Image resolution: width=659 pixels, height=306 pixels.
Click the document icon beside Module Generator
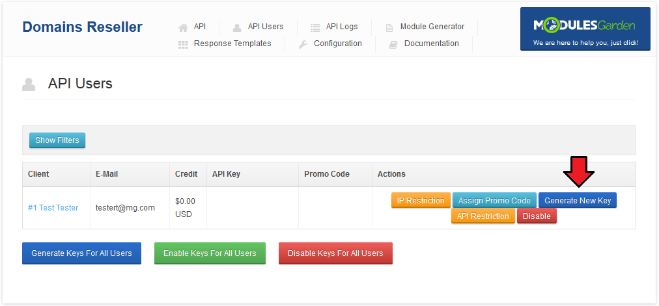pos(389,28)
